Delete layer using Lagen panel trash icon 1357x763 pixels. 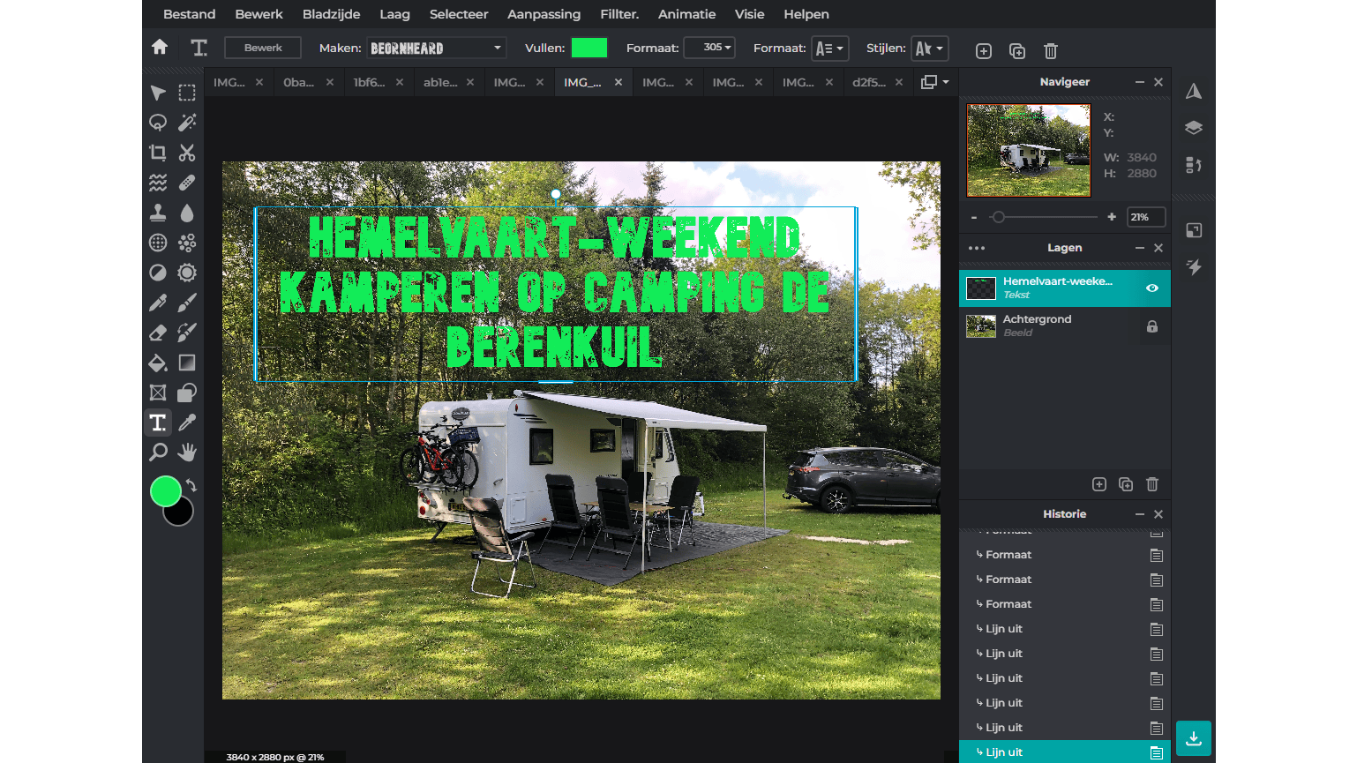point(1152,484)
